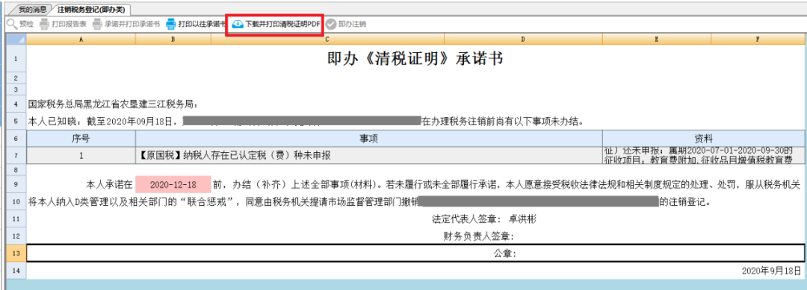Click 下载并打印清税证明PDF button text
The width and height of the screenshot is (807, 290).
[283, 24]
